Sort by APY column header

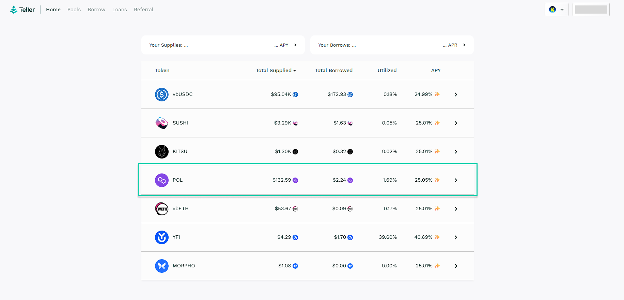pyautogui.click(x=436, y=70)
